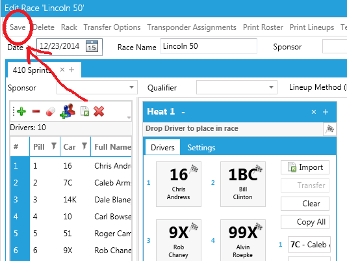Click Print Lineups
The height and width of the screenshot is (261, 347).
coord(312,27)
